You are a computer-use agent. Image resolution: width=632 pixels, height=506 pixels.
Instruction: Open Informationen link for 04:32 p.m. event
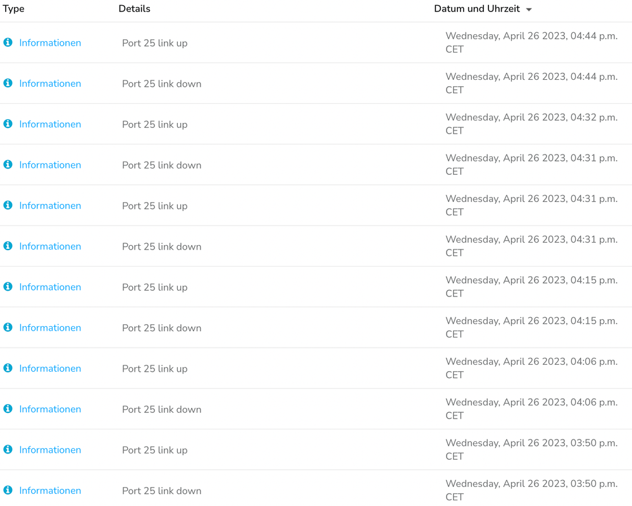pos(50,124)
